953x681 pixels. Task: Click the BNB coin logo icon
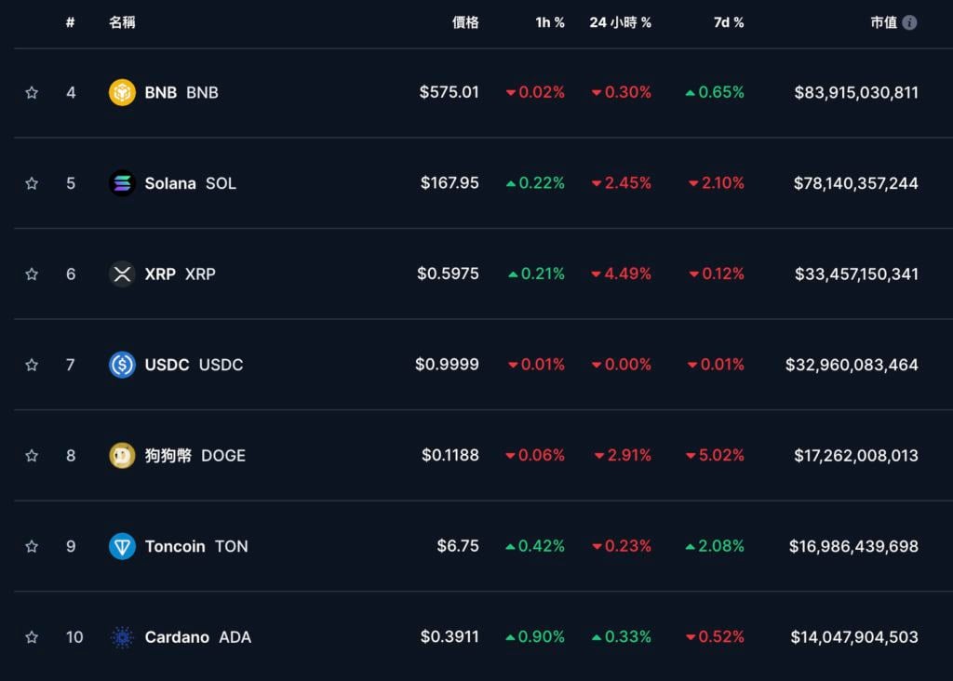tap(122, 92)
